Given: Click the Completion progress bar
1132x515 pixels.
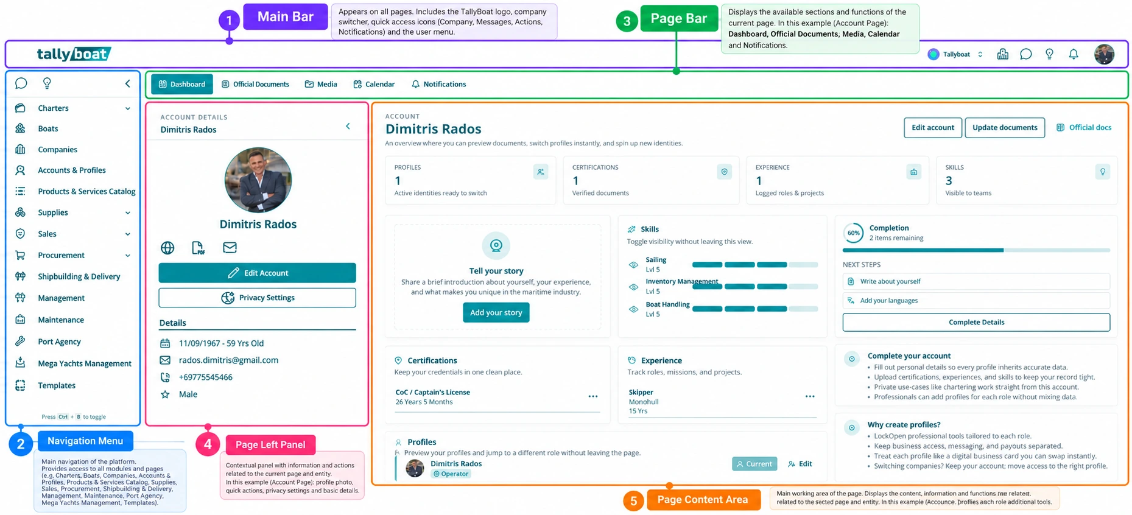Looking at the screenshot, I should tap(976, 250).
